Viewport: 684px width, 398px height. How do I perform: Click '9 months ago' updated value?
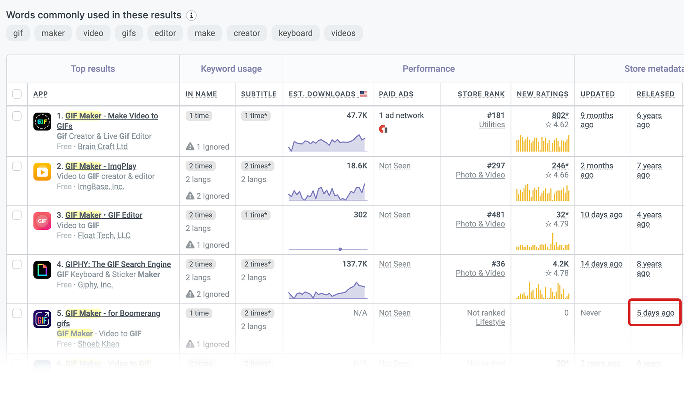pos(596,120)
